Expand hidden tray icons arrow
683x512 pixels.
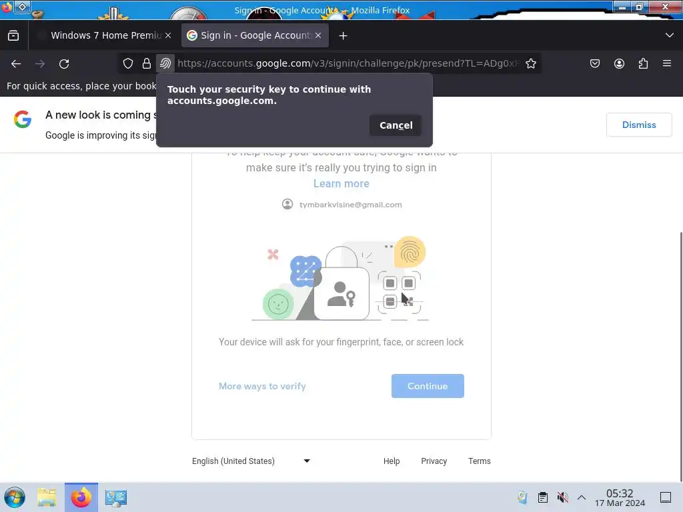(582, 497)
